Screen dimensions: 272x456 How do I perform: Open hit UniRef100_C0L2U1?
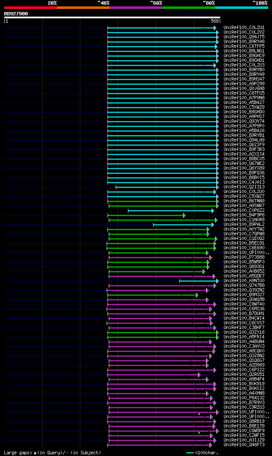pyautogui.click(x=244, y=28)
